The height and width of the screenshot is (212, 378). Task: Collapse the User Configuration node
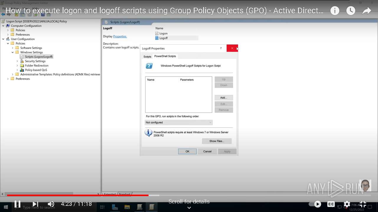click(3, 39)
